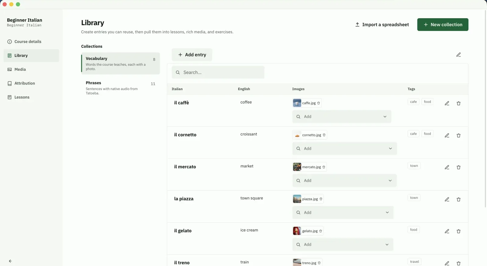487x266 pixels.
Task: Open the caffe.jpg thumbnail
Action: pyautogui.click(x=297, y=103)
